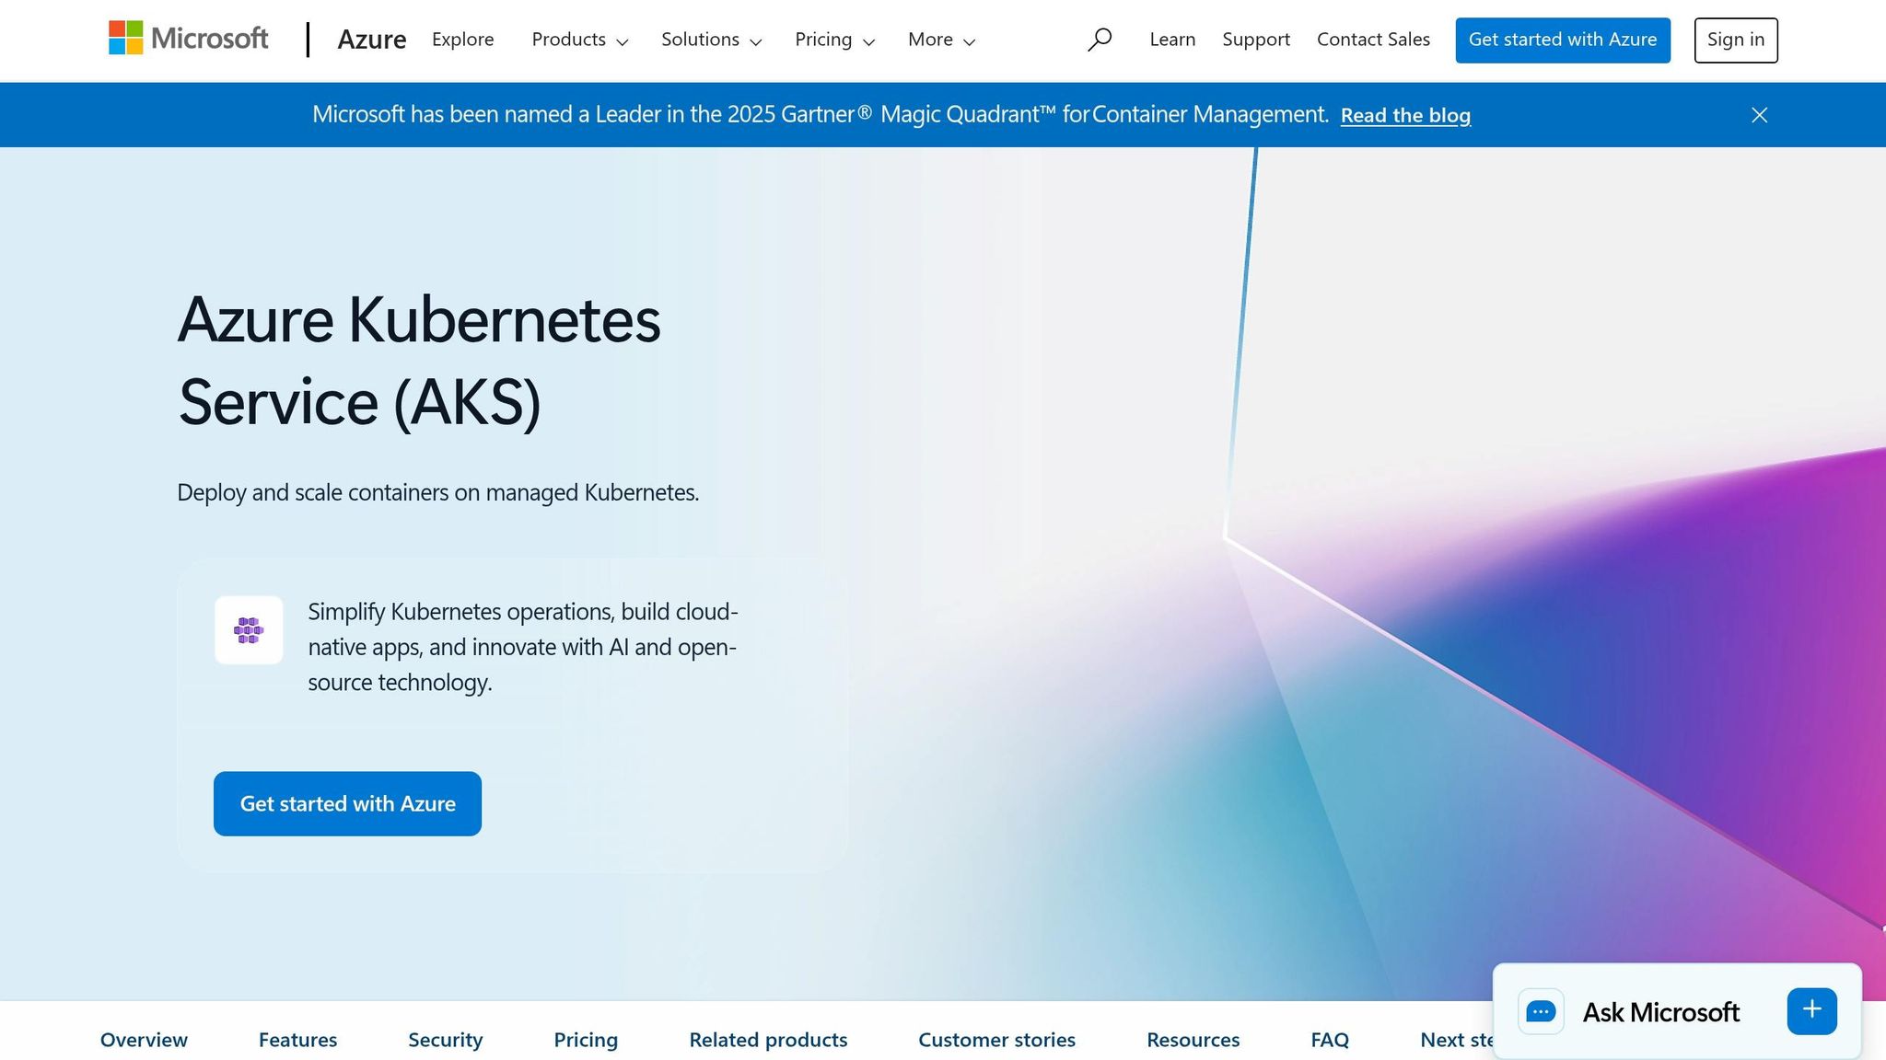The width and height of the screenshot is (1886, 1060).
Task: Click header Get started with Azure button
Action: point(1563,40)
